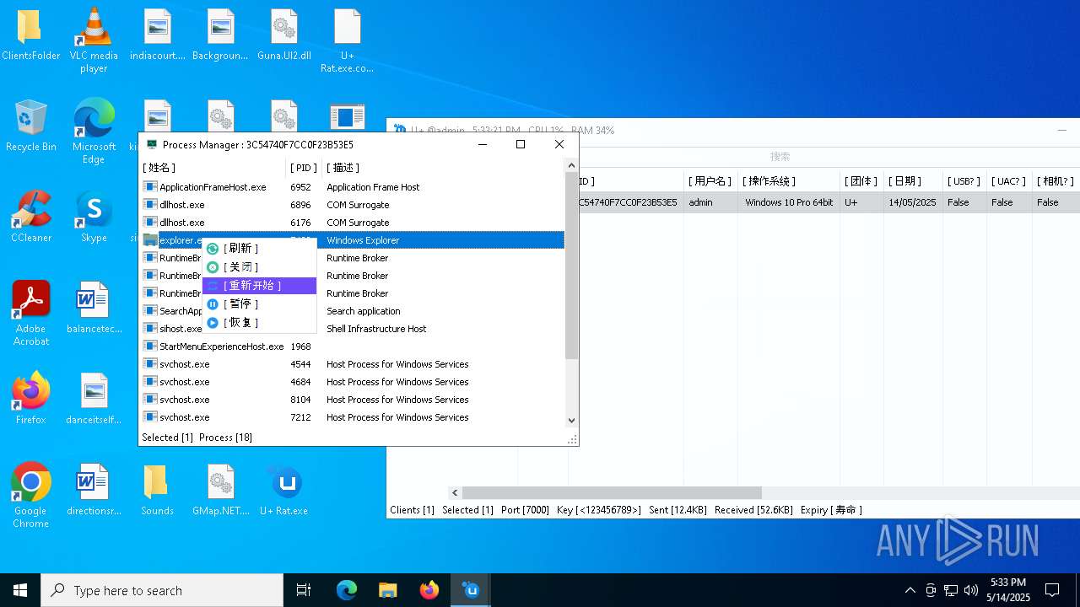Open the volume control in system tray
This screenshot has height=607, width=1080.
click(971, 590)
